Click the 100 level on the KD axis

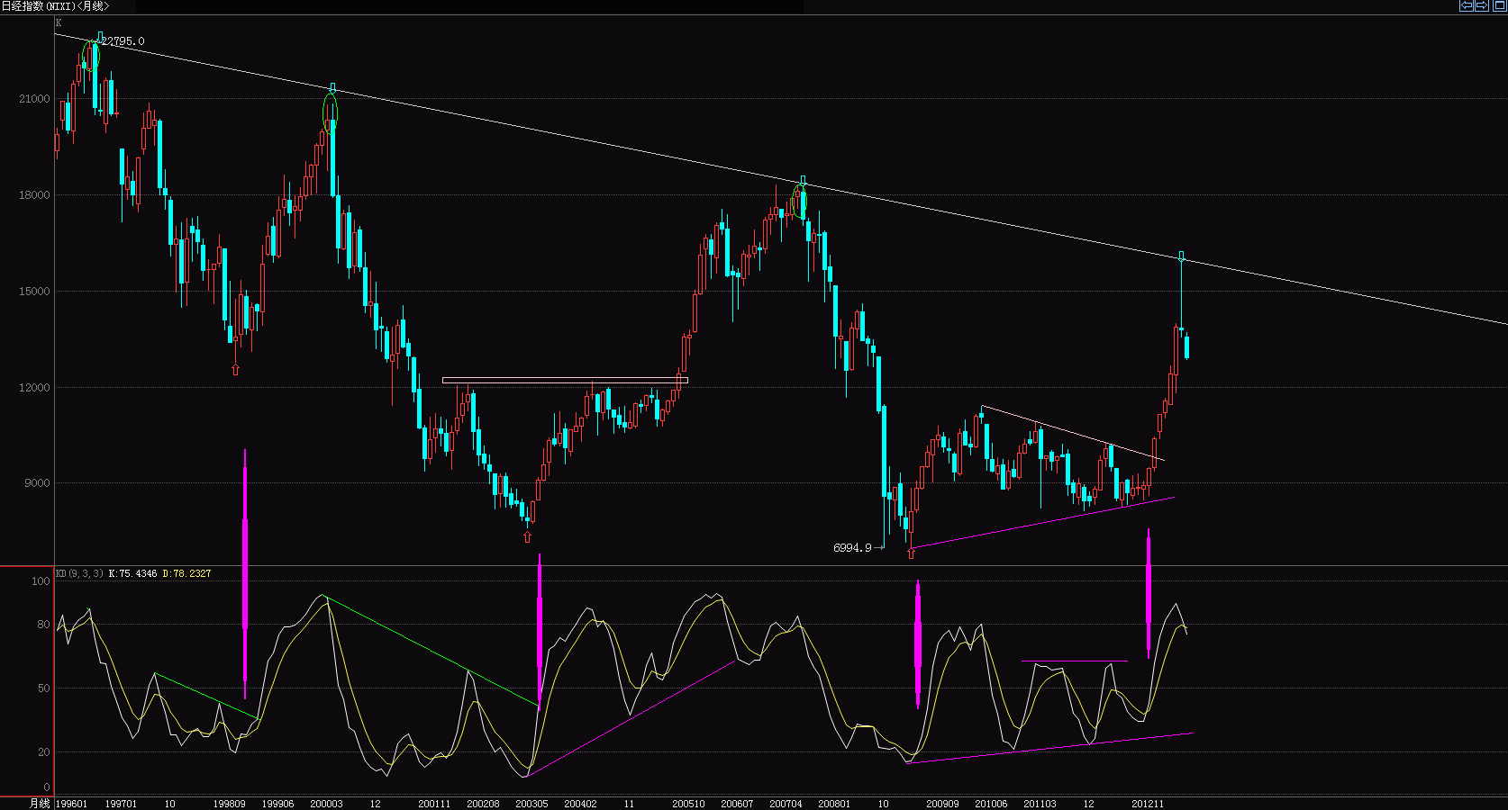point(41,581)
